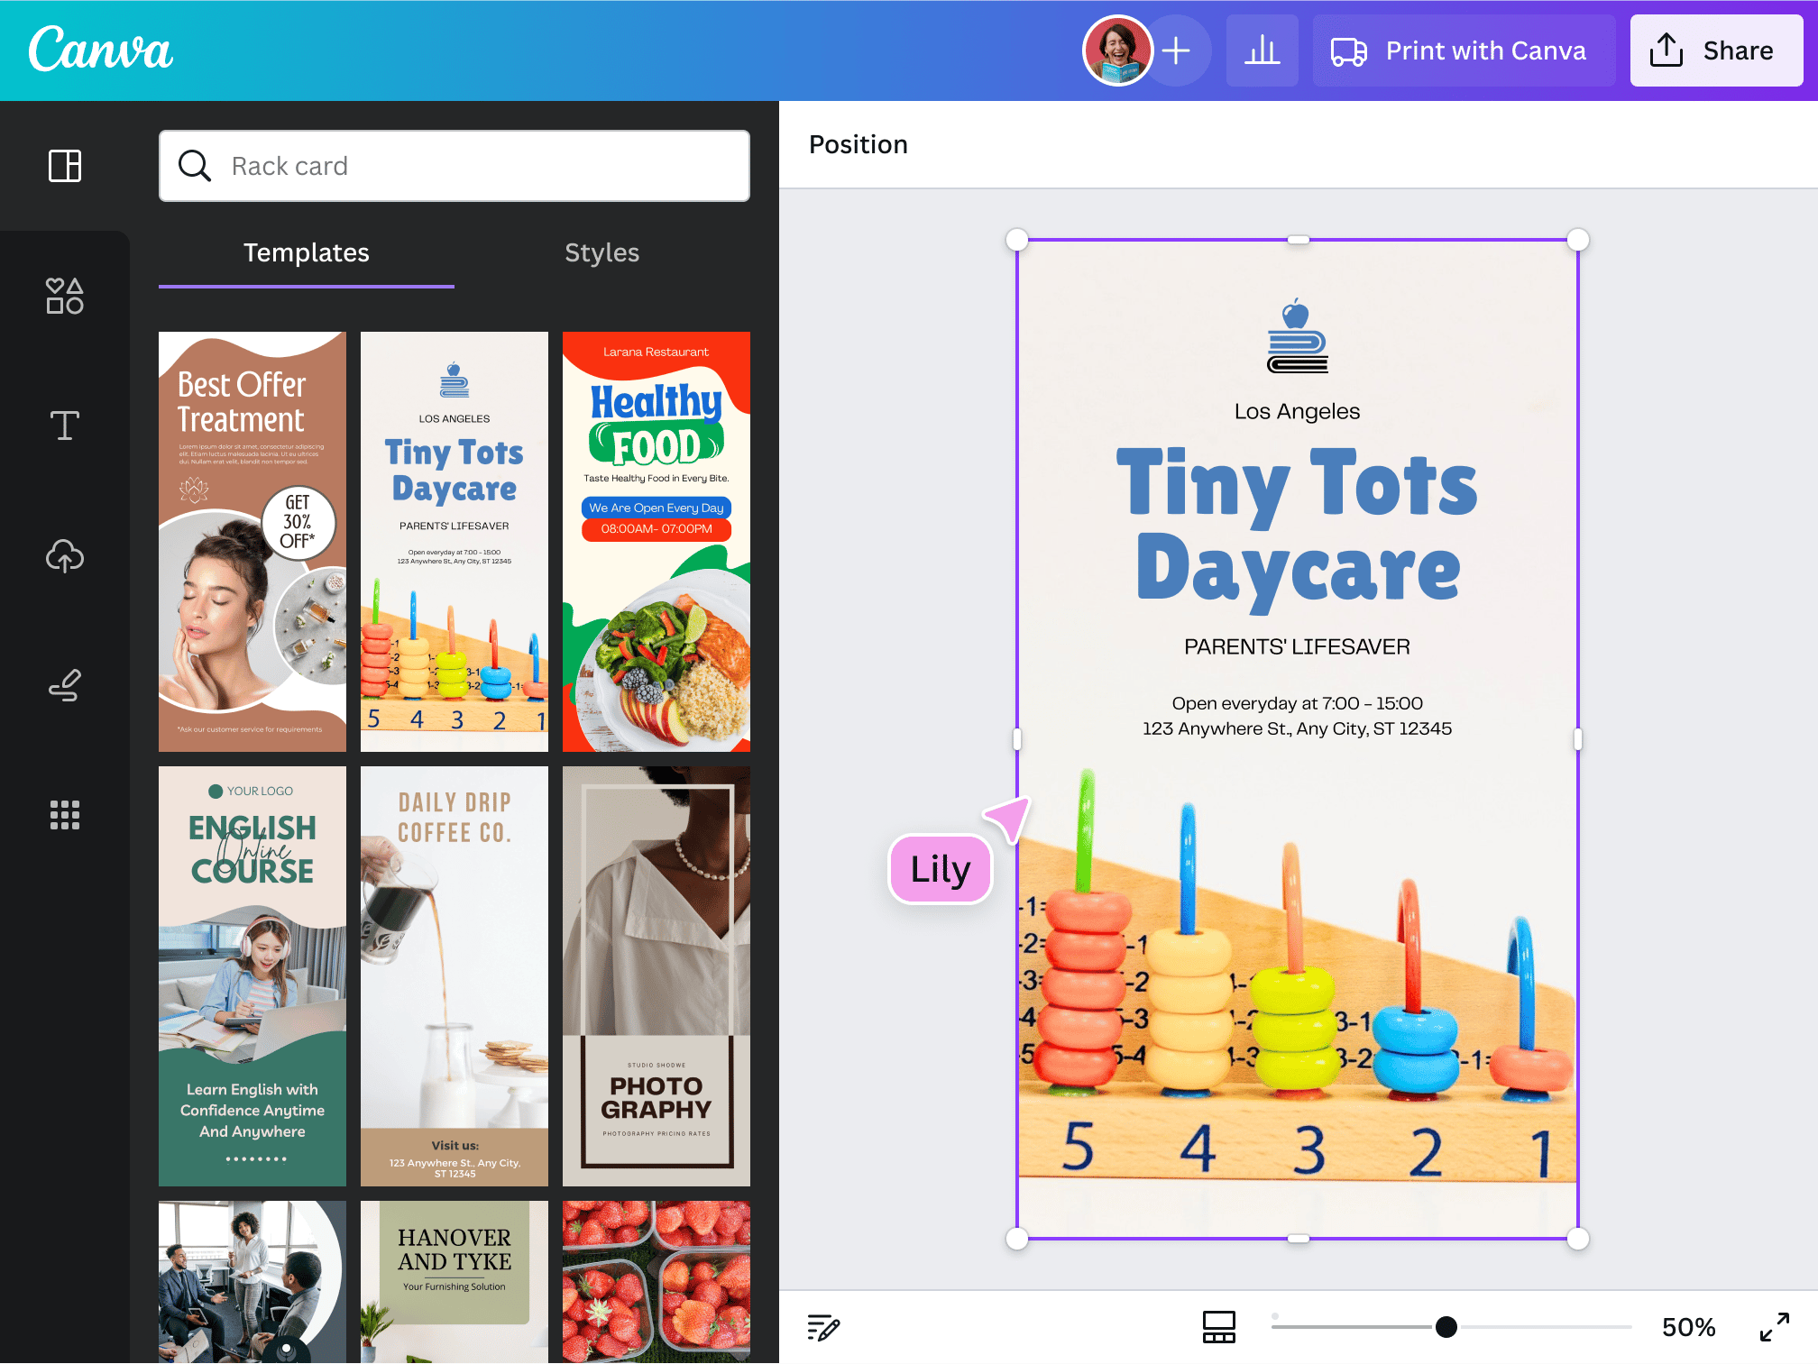This screenshot has height=1364, width=1818.
Task: Share the design
Action: click(1715, 50)
